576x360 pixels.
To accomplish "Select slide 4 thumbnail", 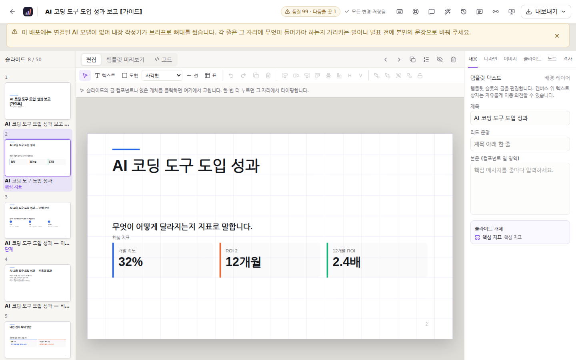I will (38, 283).
